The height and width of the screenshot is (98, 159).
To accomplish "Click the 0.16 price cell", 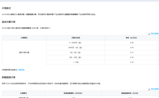I will 132,57.
